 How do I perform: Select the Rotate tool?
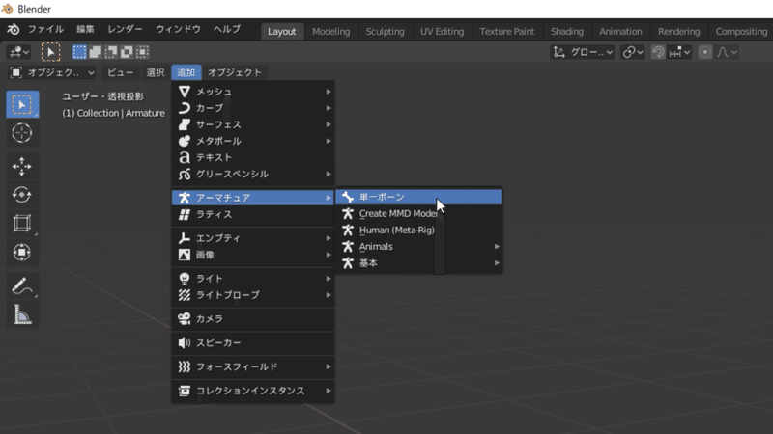[x=22, y=195]
